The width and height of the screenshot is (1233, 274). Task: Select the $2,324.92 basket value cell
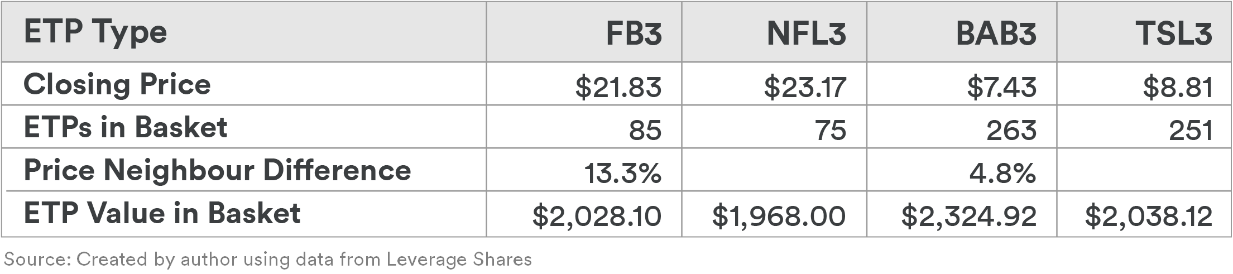point(962,214)
